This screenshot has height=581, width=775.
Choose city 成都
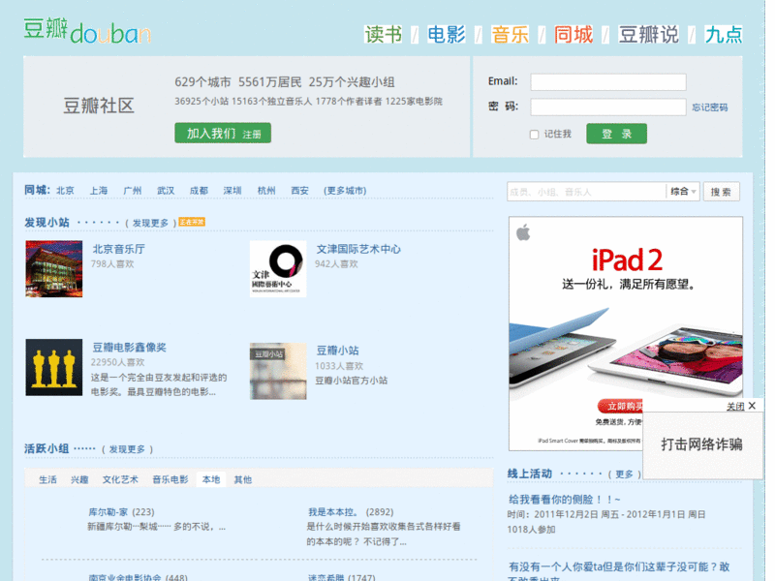click(x=199, y=191)
